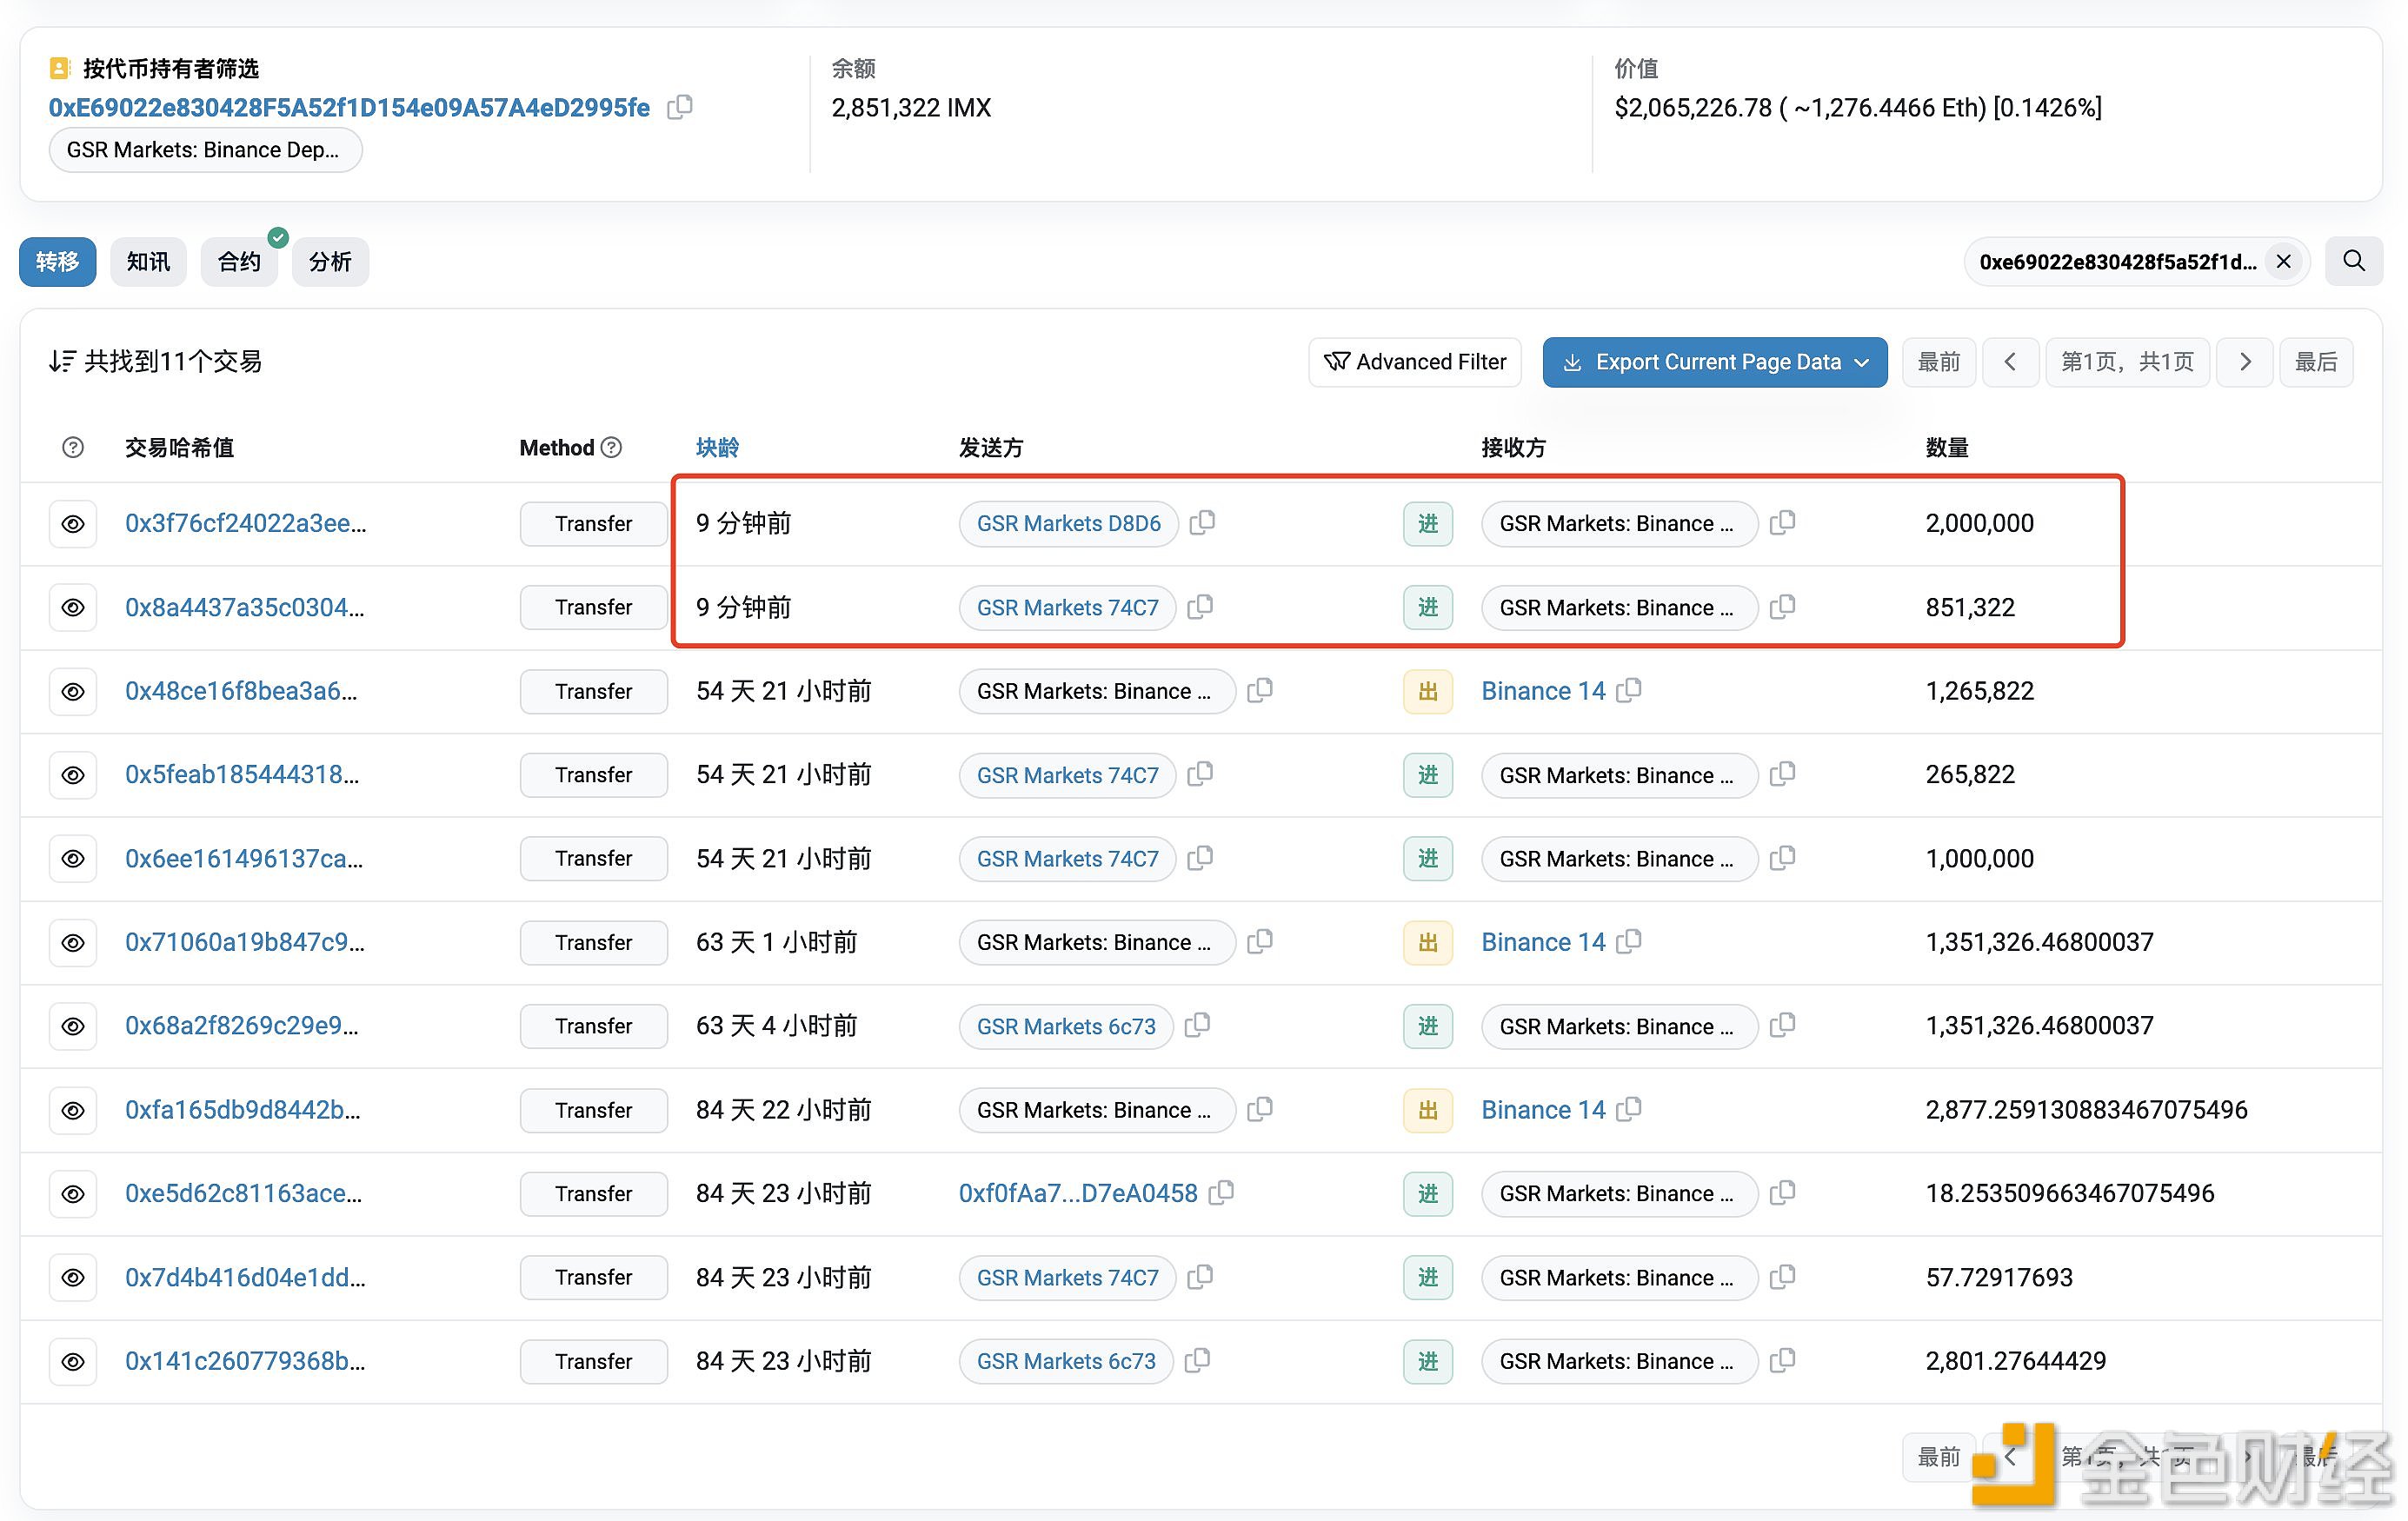Toggle preview eye for 0x3f76cf24022a3ee...
This screenshot has height=1521, width=2408.
click(73, 524)
